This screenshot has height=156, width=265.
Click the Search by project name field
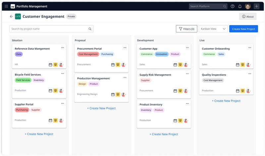[49, 29]
